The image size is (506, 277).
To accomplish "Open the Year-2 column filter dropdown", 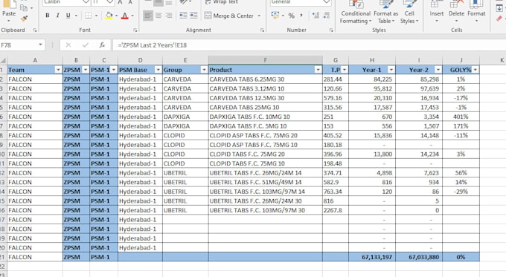I will click(x=438, y=70).
